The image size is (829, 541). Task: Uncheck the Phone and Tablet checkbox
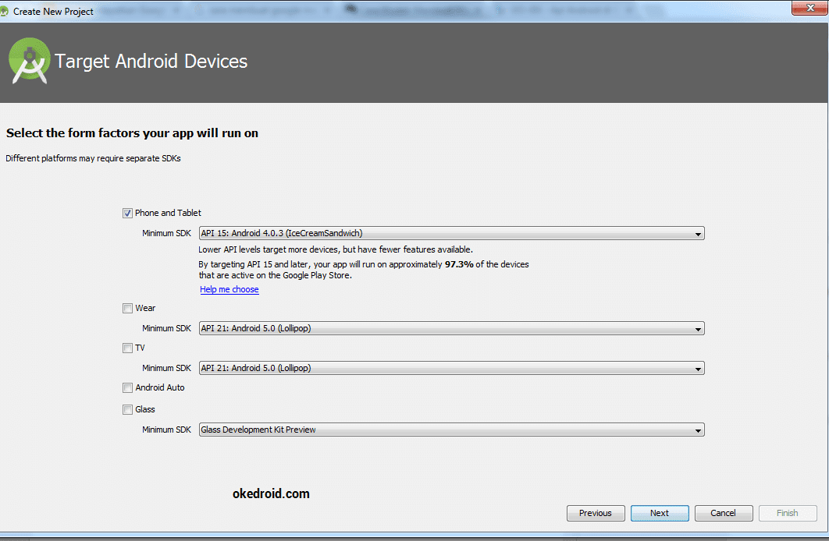(x=127, y=213)
